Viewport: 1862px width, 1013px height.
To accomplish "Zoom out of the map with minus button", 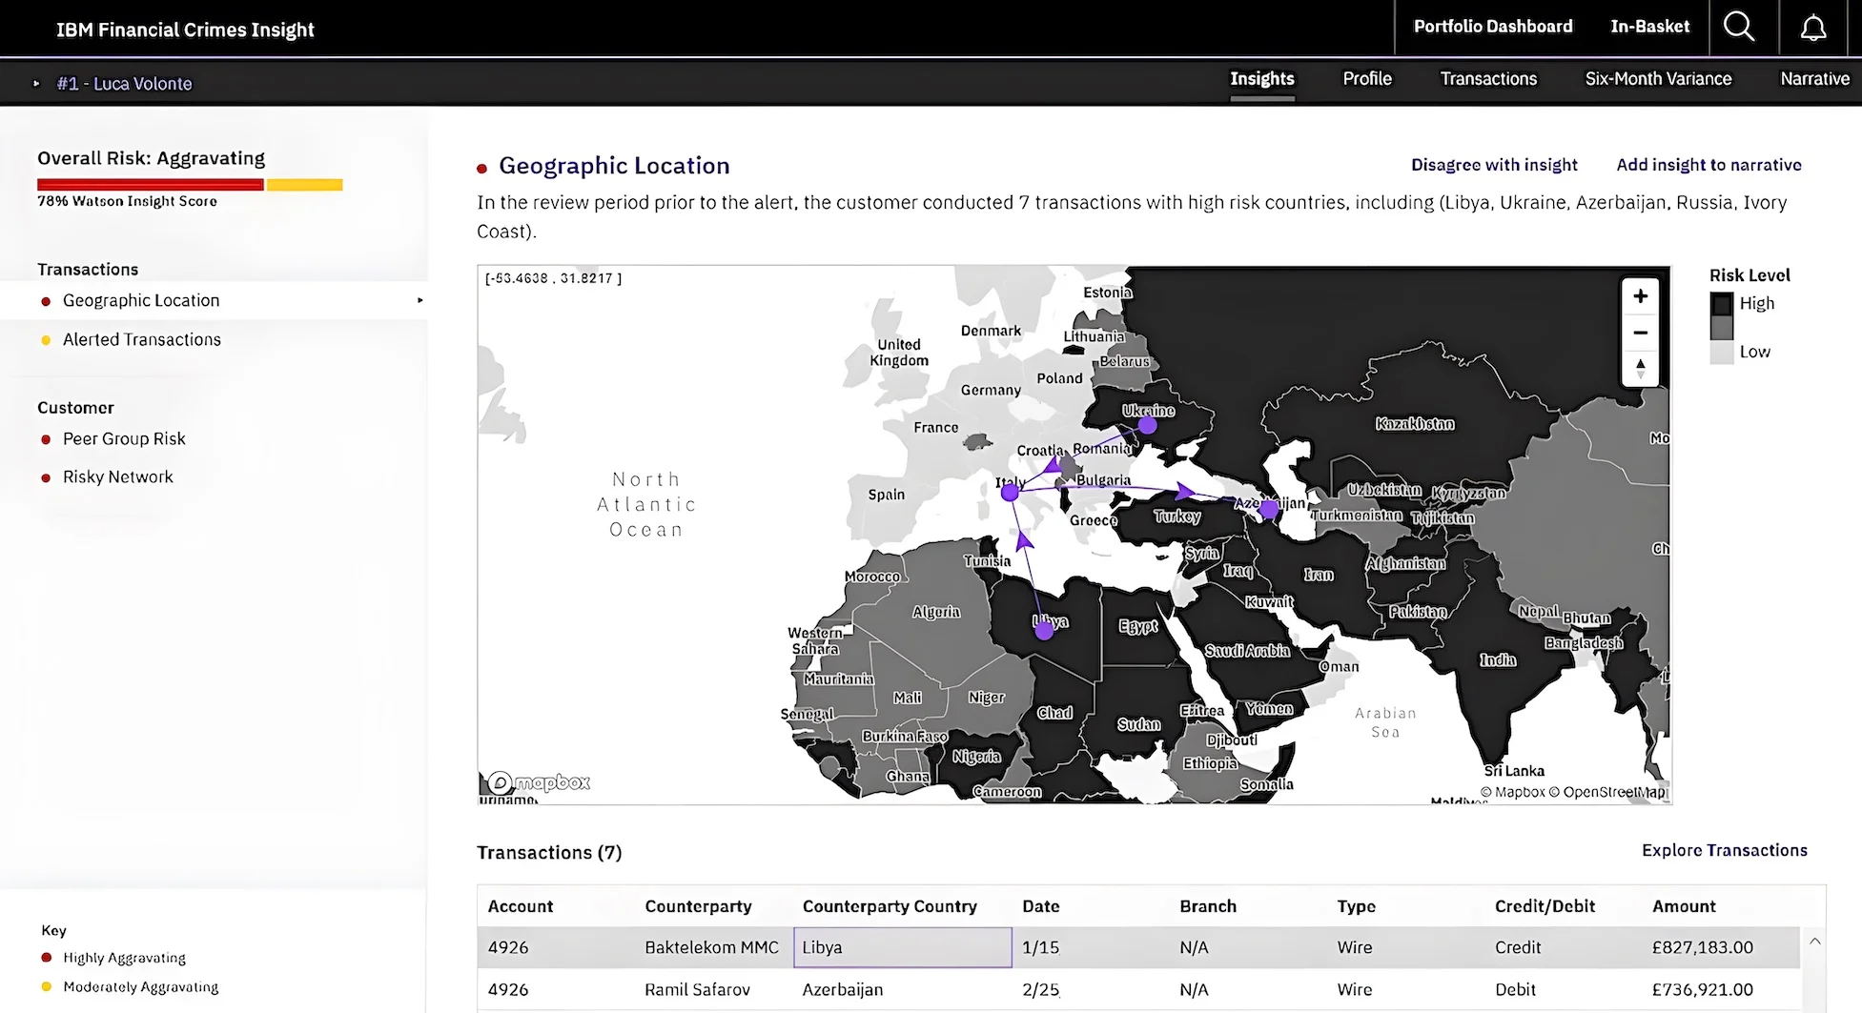I will [1640, 333].
